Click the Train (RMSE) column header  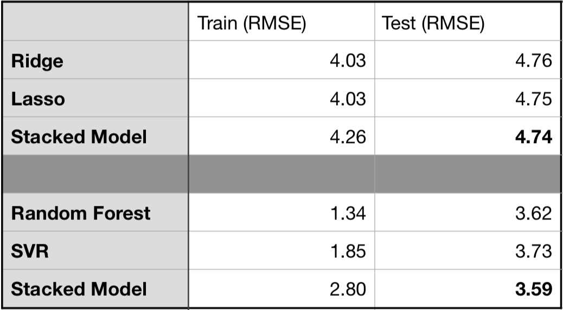252,23
